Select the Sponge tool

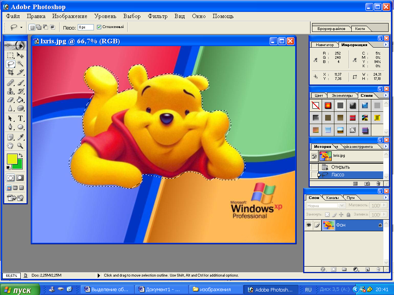coord(20,108)
